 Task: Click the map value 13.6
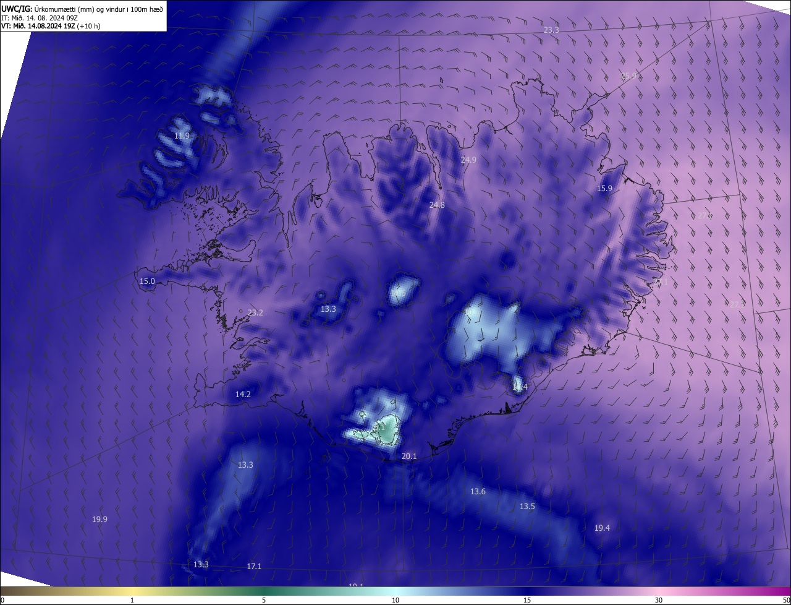point(478,491)
